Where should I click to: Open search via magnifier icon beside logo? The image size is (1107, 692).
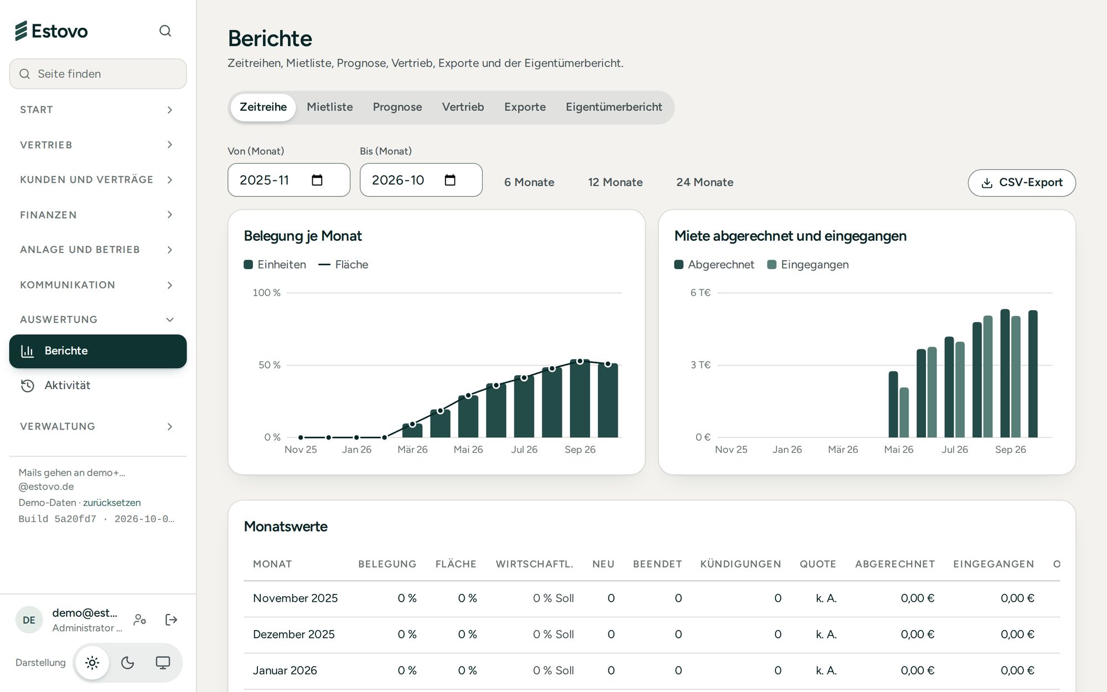coord(165,30)
